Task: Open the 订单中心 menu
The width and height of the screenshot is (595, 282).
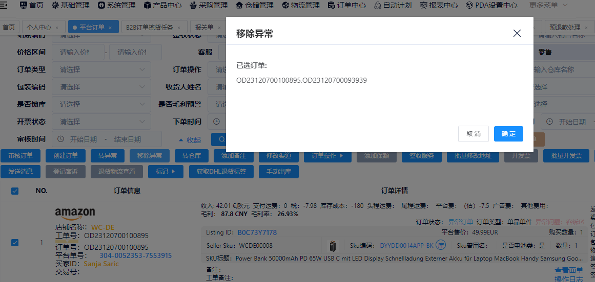Action: pyautogui.click(x=346, y=5)
